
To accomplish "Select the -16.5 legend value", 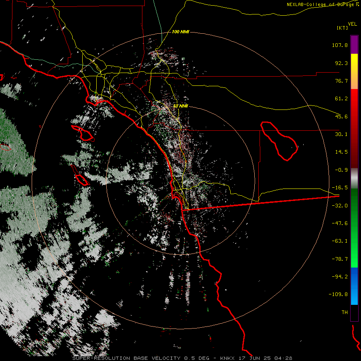I will 340,188.
